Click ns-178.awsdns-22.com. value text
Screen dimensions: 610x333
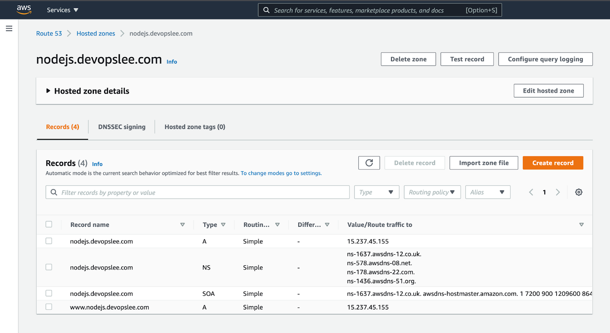point(381,272)
